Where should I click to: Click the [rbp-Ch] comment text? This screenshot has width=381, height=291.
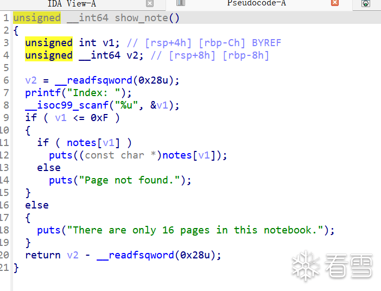222,43
